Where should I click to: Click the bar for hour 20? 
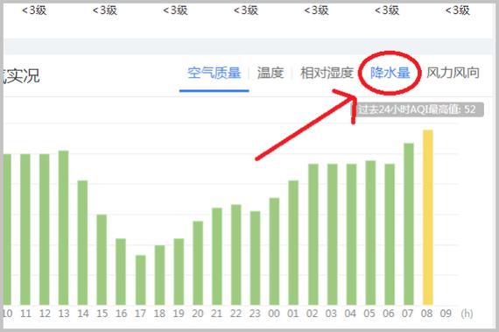tap(198, 263)
